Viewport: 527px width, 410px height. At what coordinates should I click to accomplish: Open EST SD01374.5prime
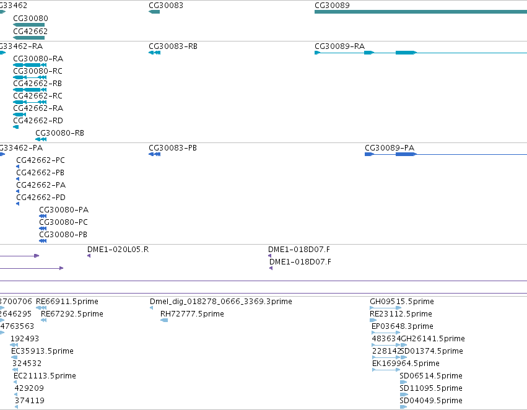(432, 352)
